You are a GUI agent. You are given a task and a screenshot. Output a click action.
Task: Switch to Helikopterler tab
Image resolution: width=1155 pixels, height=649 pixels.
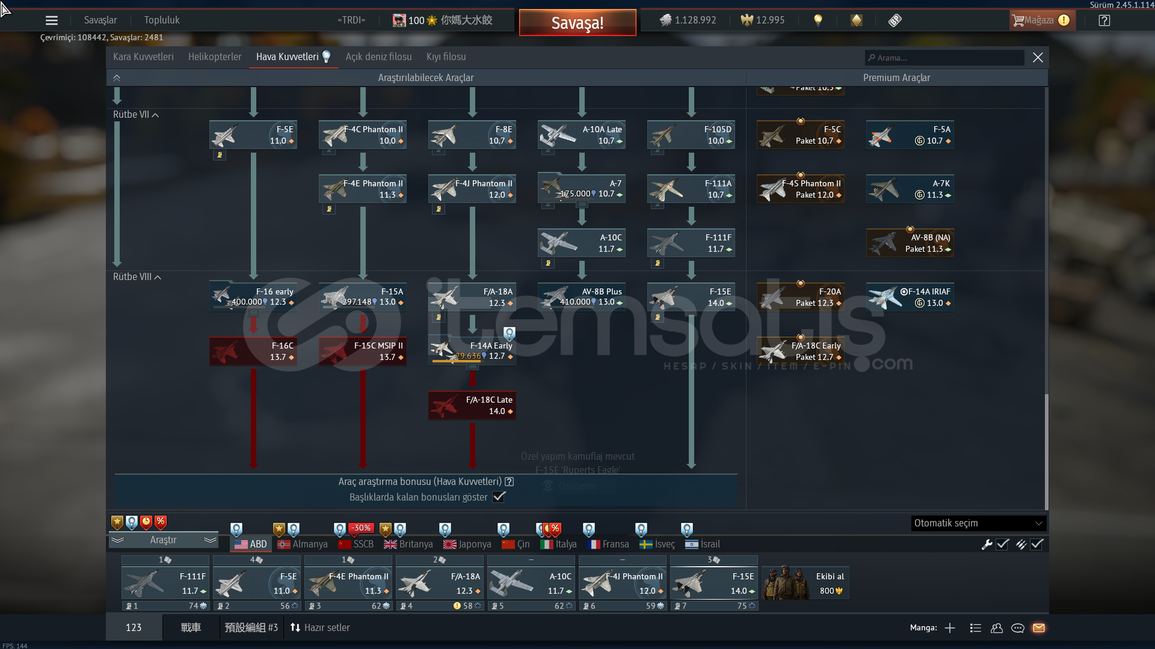click(215, 57)
